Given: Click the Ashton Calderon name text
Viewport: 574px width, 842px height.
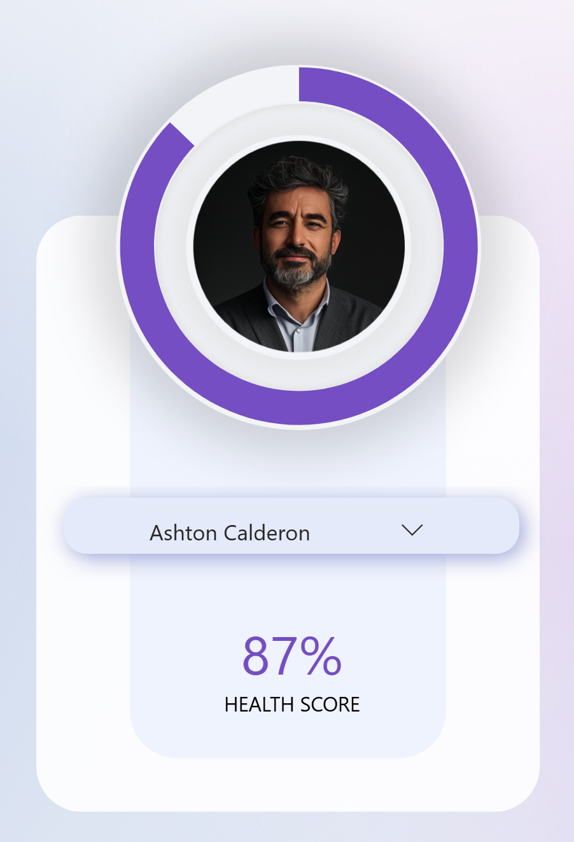Looking at the screenshot, I should pyautogui.click(x=230, y=533).
